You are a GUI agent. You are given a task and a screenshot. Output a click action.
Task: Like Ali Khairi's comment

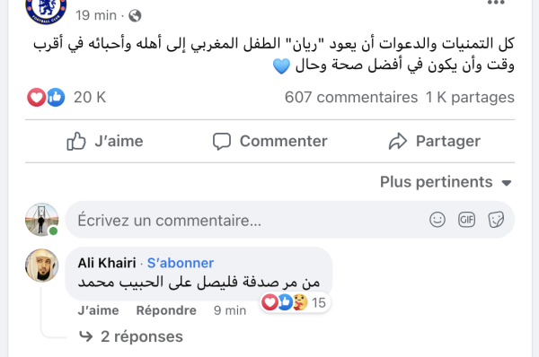98,310
